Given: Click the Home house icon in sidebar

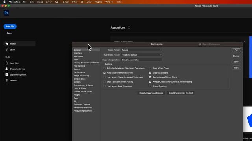Looking at the screenshot, I should 7,44.
